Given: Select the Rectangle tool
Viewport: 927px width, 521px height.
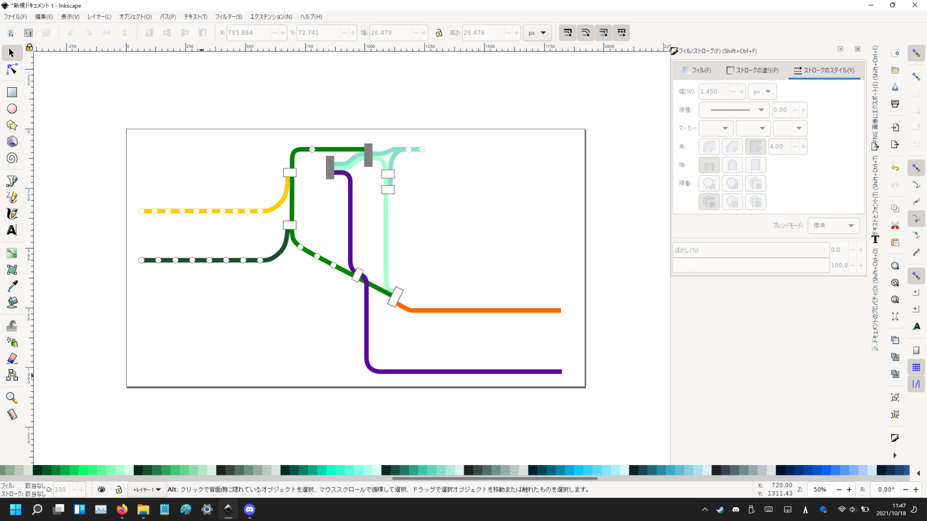Looking at the screenshot, I should tap(11, 92).
